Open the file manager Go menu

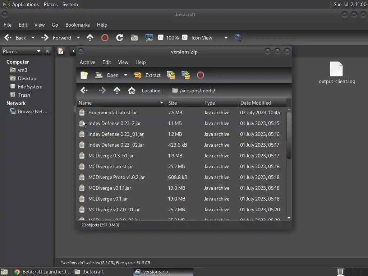(x=55, y=25)
